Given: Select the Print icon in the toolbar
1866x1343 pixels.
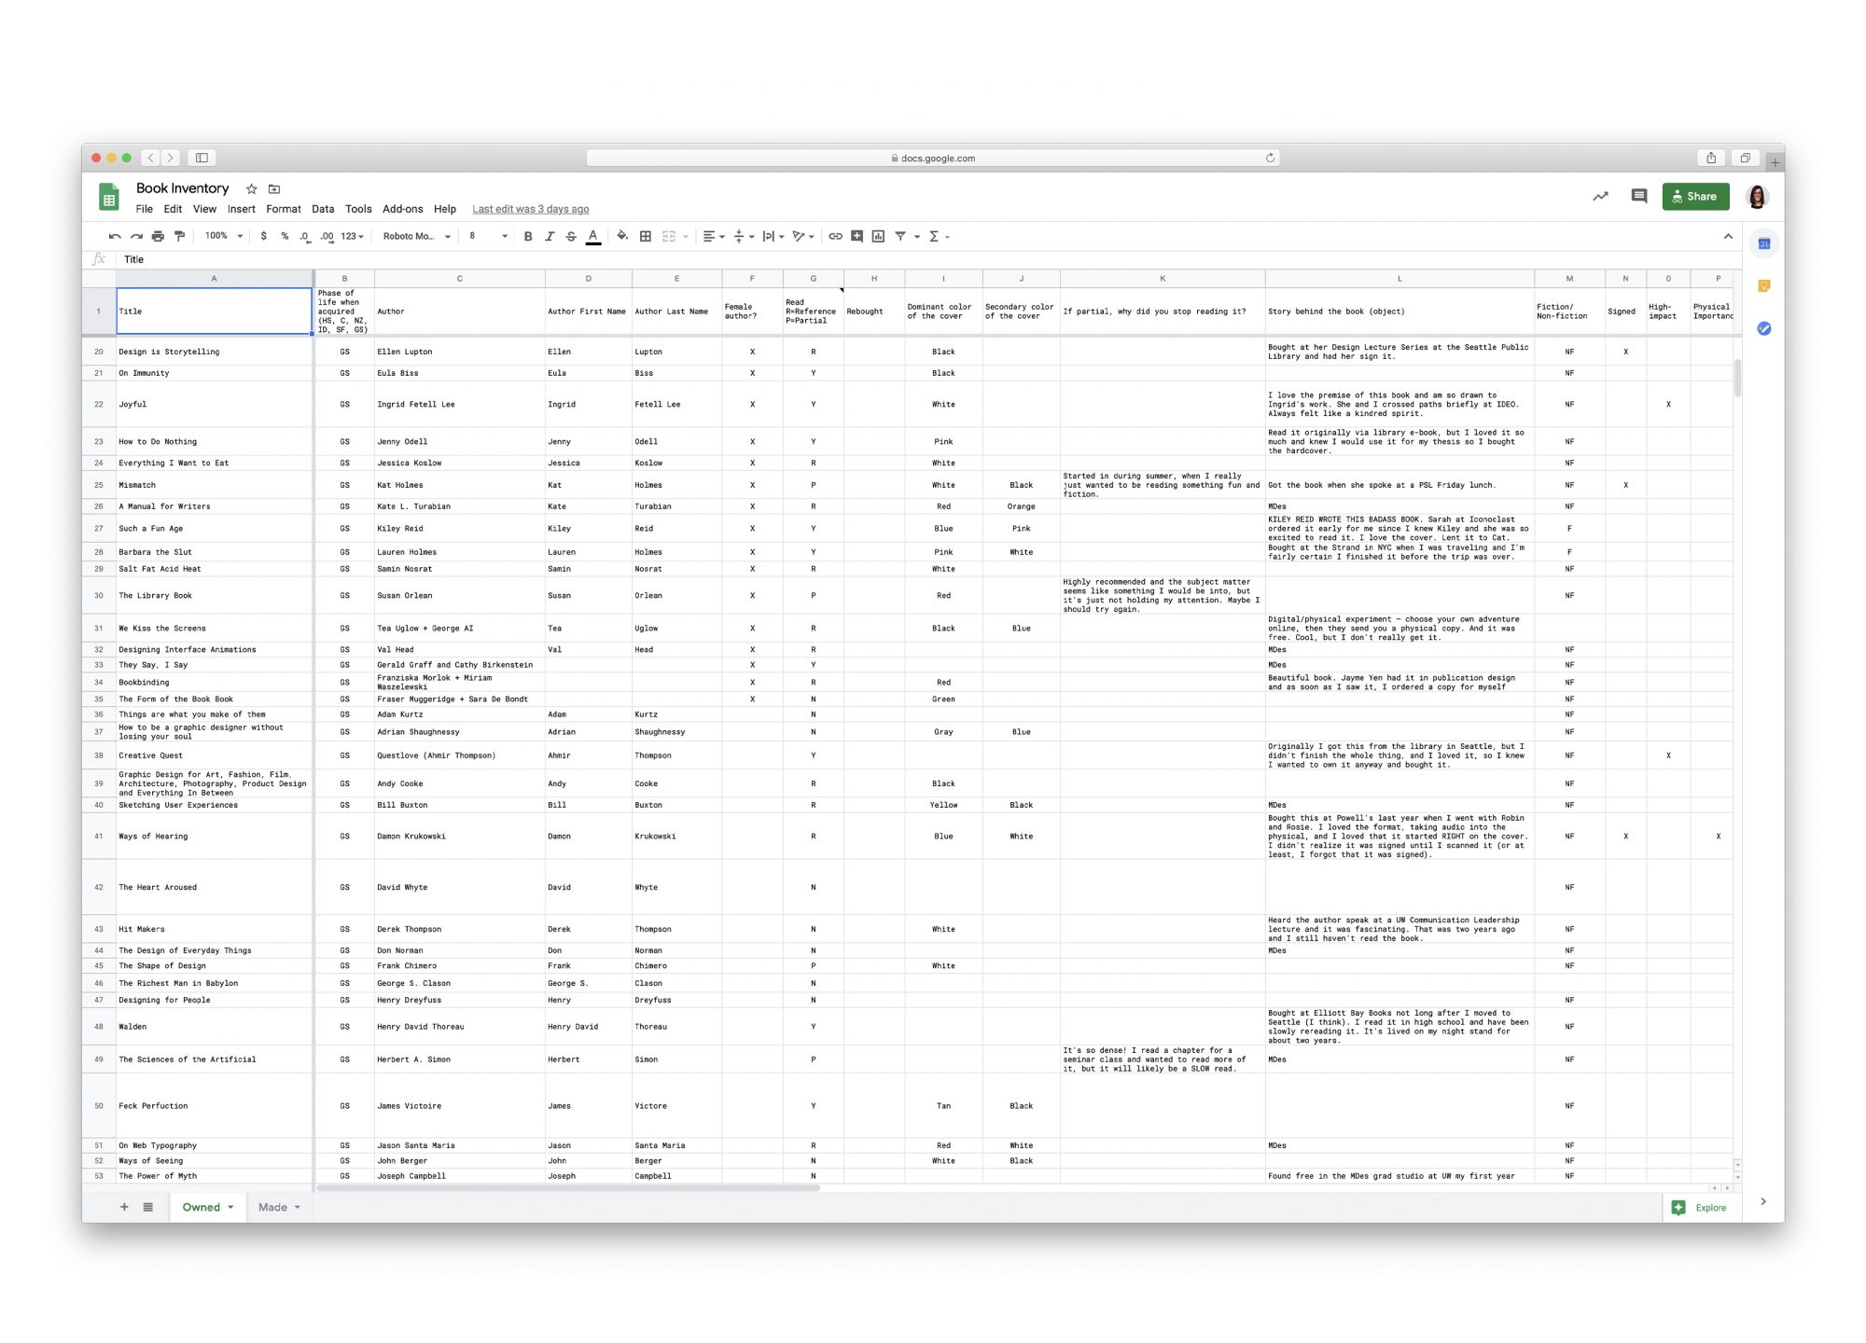Looking at the screenshot, I should [157, 236].
